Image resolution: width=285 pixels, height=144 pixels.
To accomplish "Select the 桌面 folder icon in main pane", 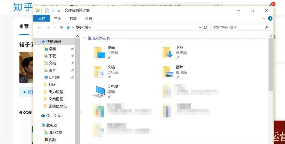I will [99, 53].
